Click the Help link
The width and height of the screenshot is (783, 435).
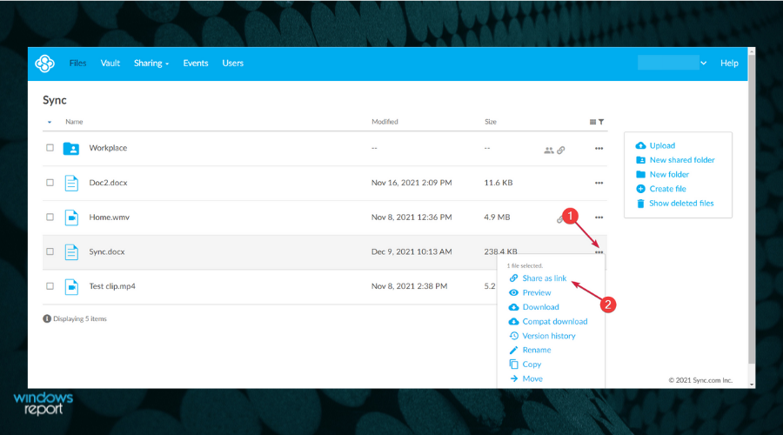[729, 64]
